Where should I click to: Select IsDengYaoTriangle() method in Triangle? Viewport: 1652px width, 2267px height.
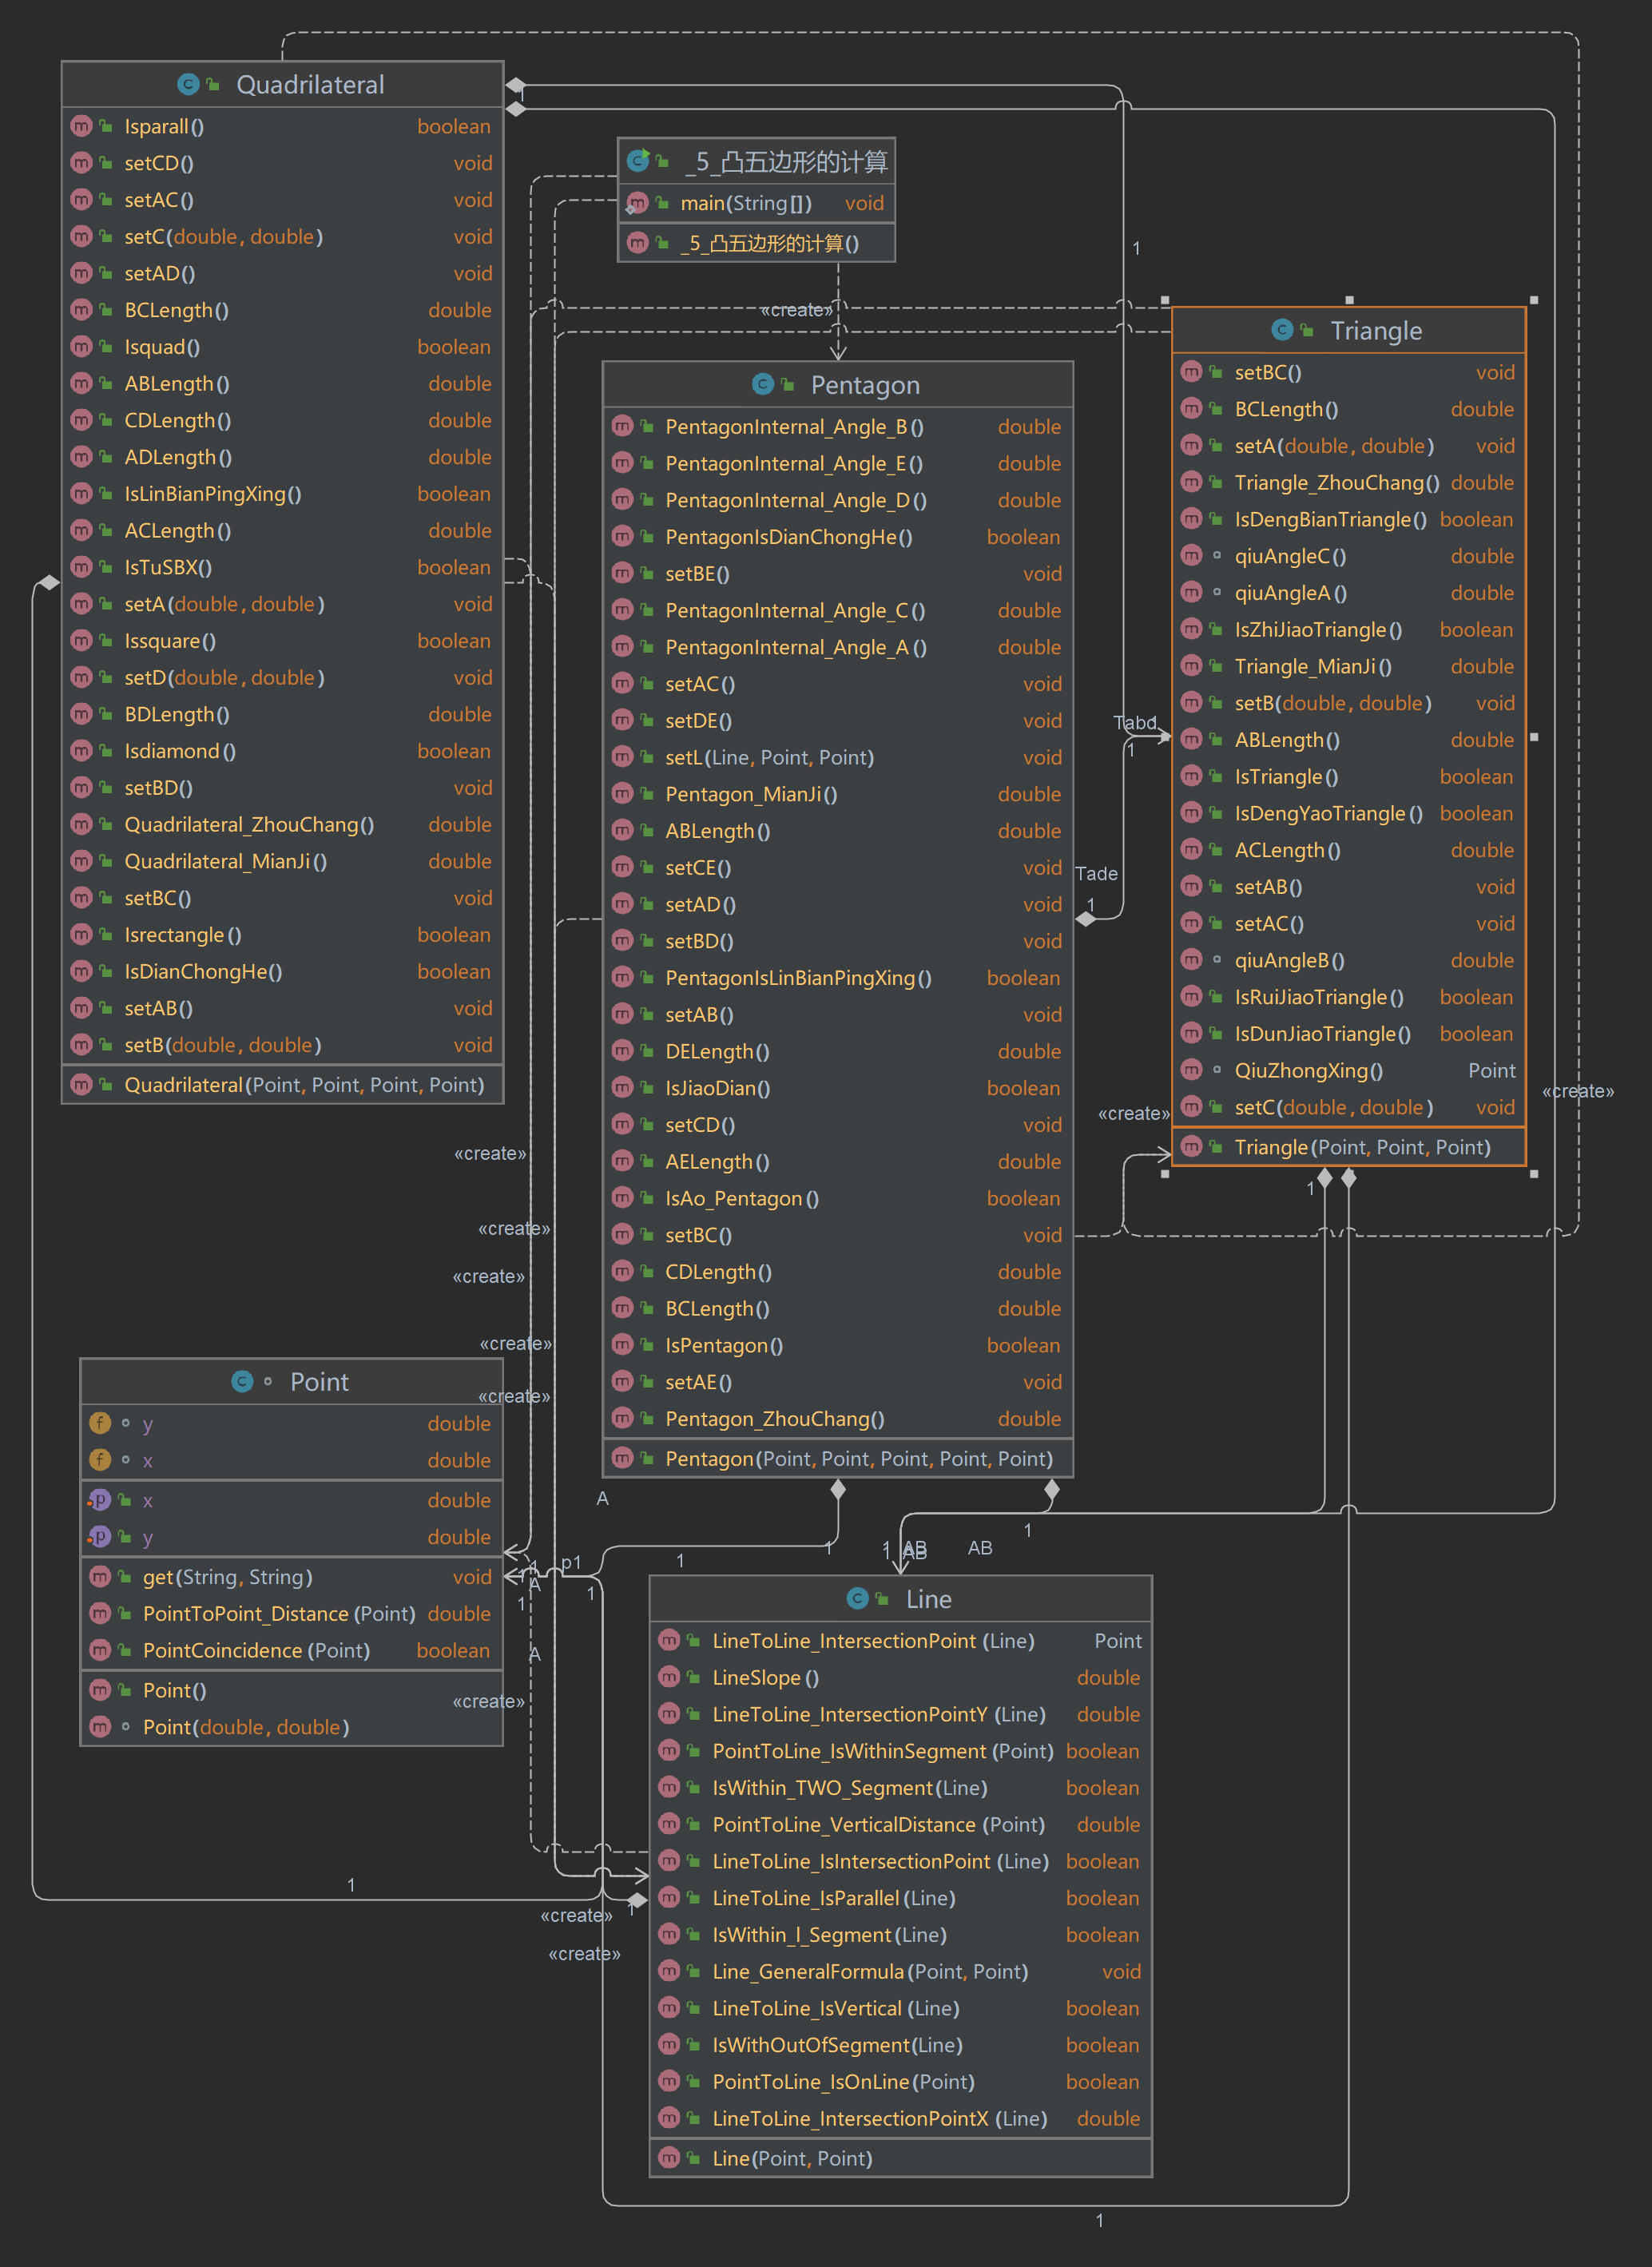coord(1328,813)
